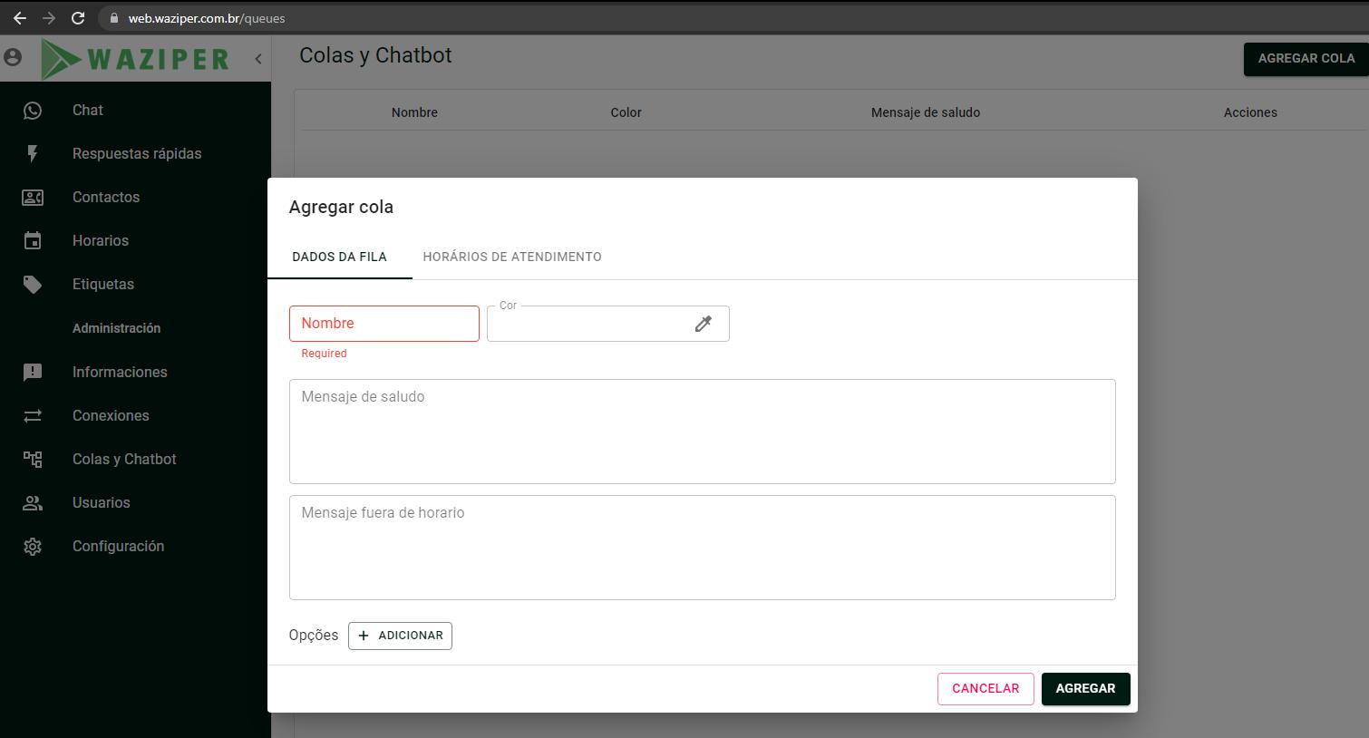Click the browser forward arrow
Screen dimensions: 1369x738
click(x=49, y=18)
